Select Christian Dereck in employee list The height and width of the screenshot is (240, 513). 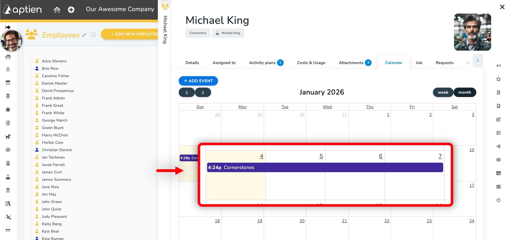click(x=57, y=150)
